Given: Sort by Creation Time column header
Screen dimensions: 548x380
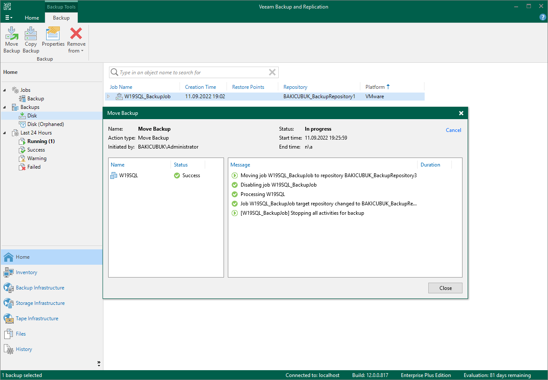Looking at the screenshot, I should pyautogui.click(x=200, y=87).
